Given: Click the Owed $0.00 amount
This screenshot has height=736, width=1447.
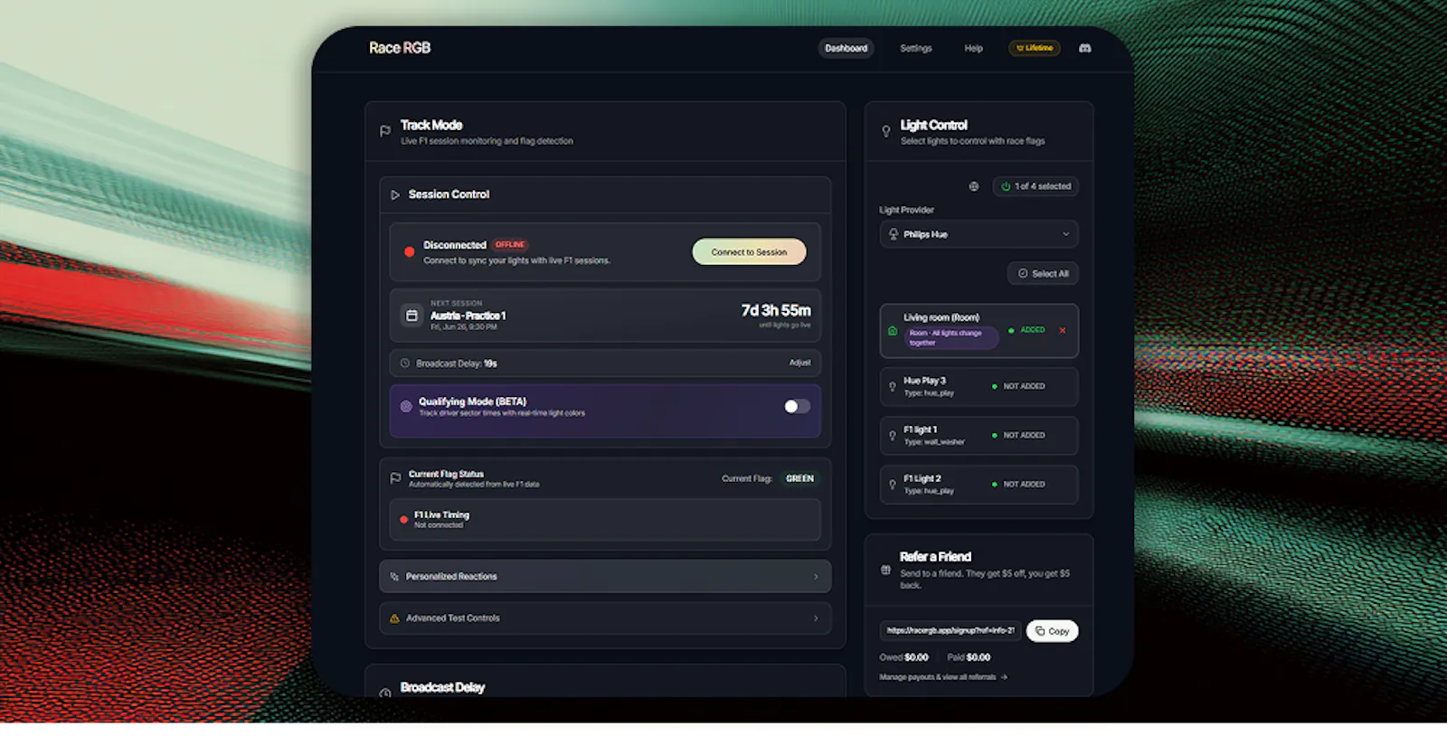Looking at the screenshot, I should [903, 657].
